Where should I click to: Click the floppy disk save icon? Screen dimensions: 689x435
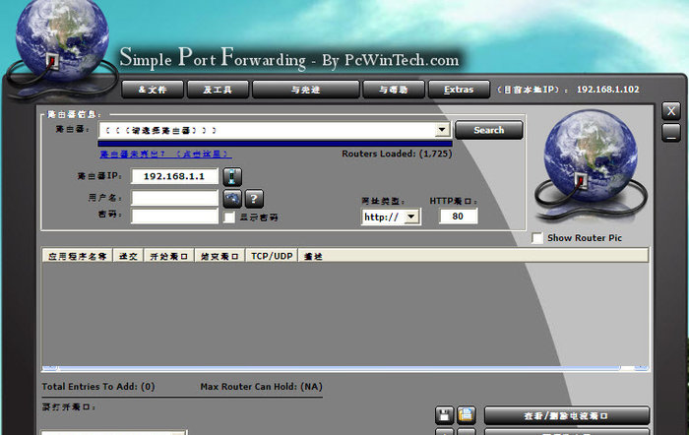[x=444, y=415]
